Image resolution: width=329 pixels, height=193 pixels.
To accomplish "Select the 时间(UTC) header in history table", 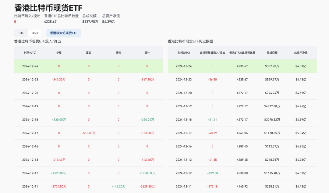I will click(183, 52).
